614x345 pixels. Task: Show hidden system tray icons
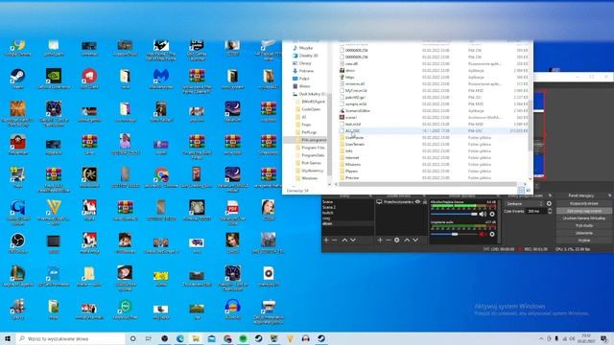541,338
